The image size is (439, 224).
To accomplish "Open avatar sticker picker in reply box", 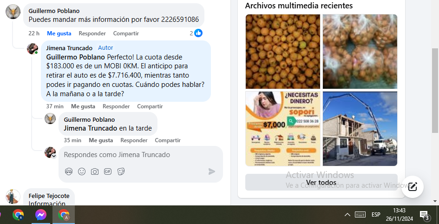I will pyautogui.click(x=69, y=171).
